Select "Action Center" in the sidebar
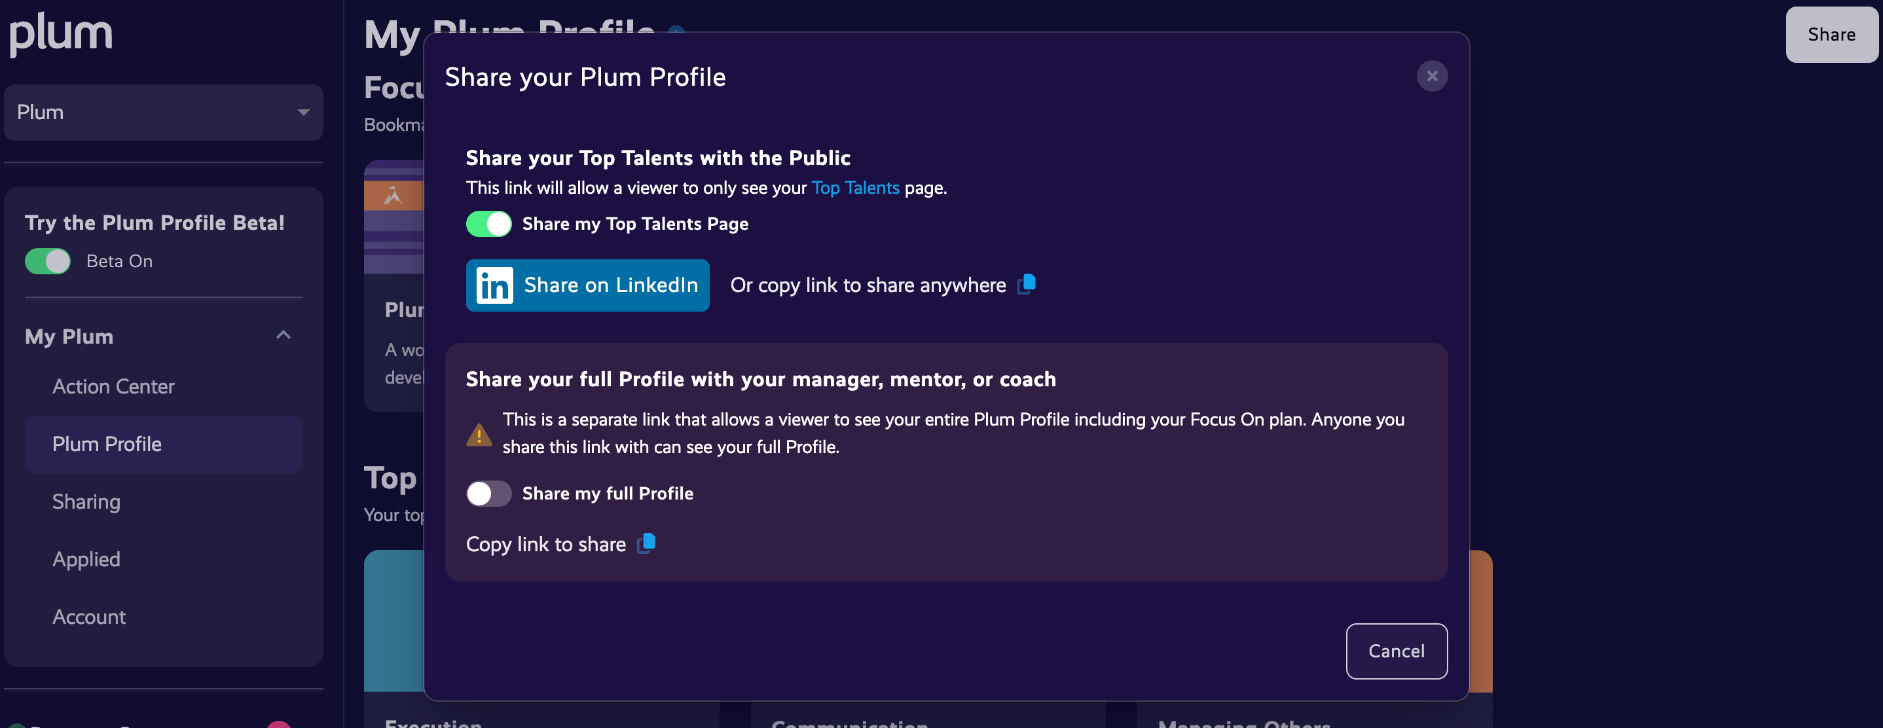Image resolution: width=1883 pixels, height=728 pixels. coord(113,386)
